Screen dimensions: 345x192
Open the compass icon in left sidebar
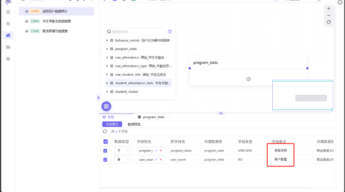8,59
